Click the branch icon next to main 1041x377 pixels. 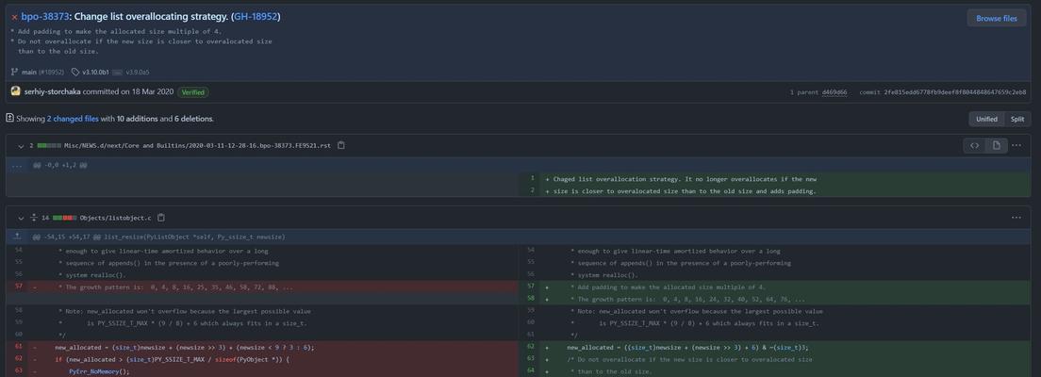pyautogui.click(x=14, y=72)
